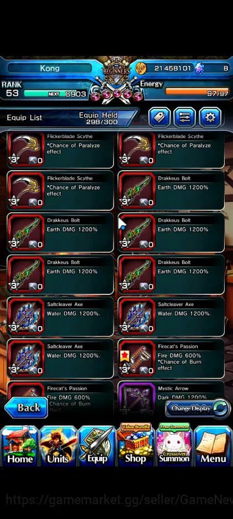
Task: Select the Firecat's Passion starred item
Action: 171,358
